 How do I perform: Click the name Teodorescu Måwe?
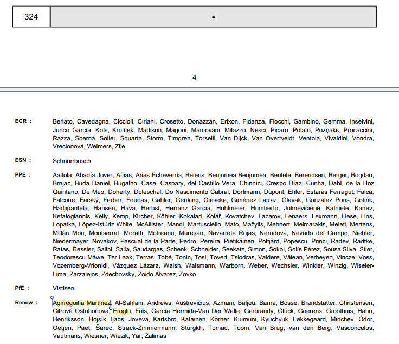(78, 257)
